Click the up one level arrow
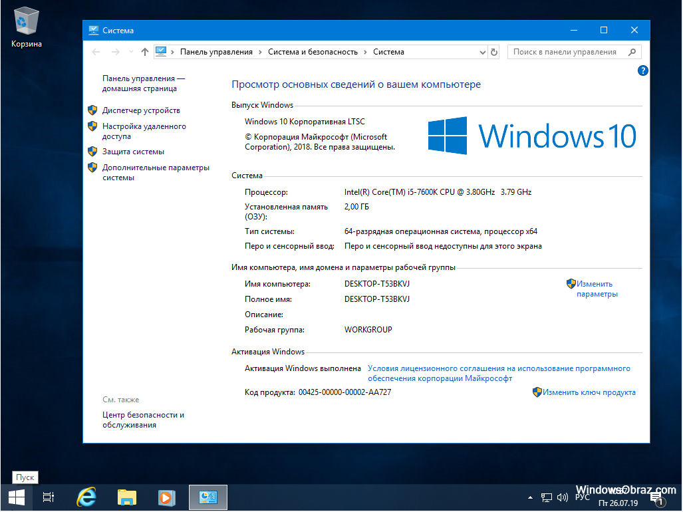Image resolution: width=683 pixels, height=512 pixels. [145, 52]
